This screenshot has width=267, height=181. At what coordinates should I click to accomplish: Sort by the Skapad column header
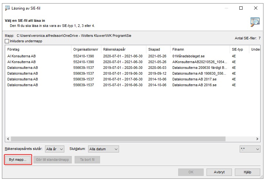pyautogui.click(x=158, y=49)
